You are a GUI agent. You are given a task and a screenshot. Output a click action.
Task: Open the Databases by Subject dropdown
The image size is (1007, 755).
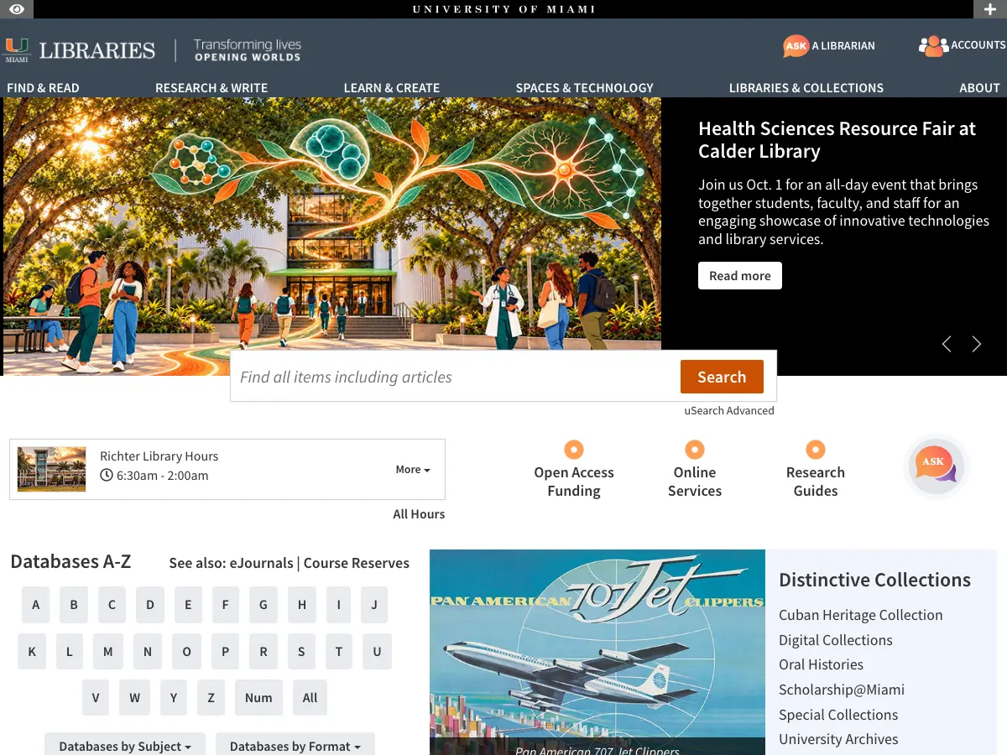(x=125, y=746)
